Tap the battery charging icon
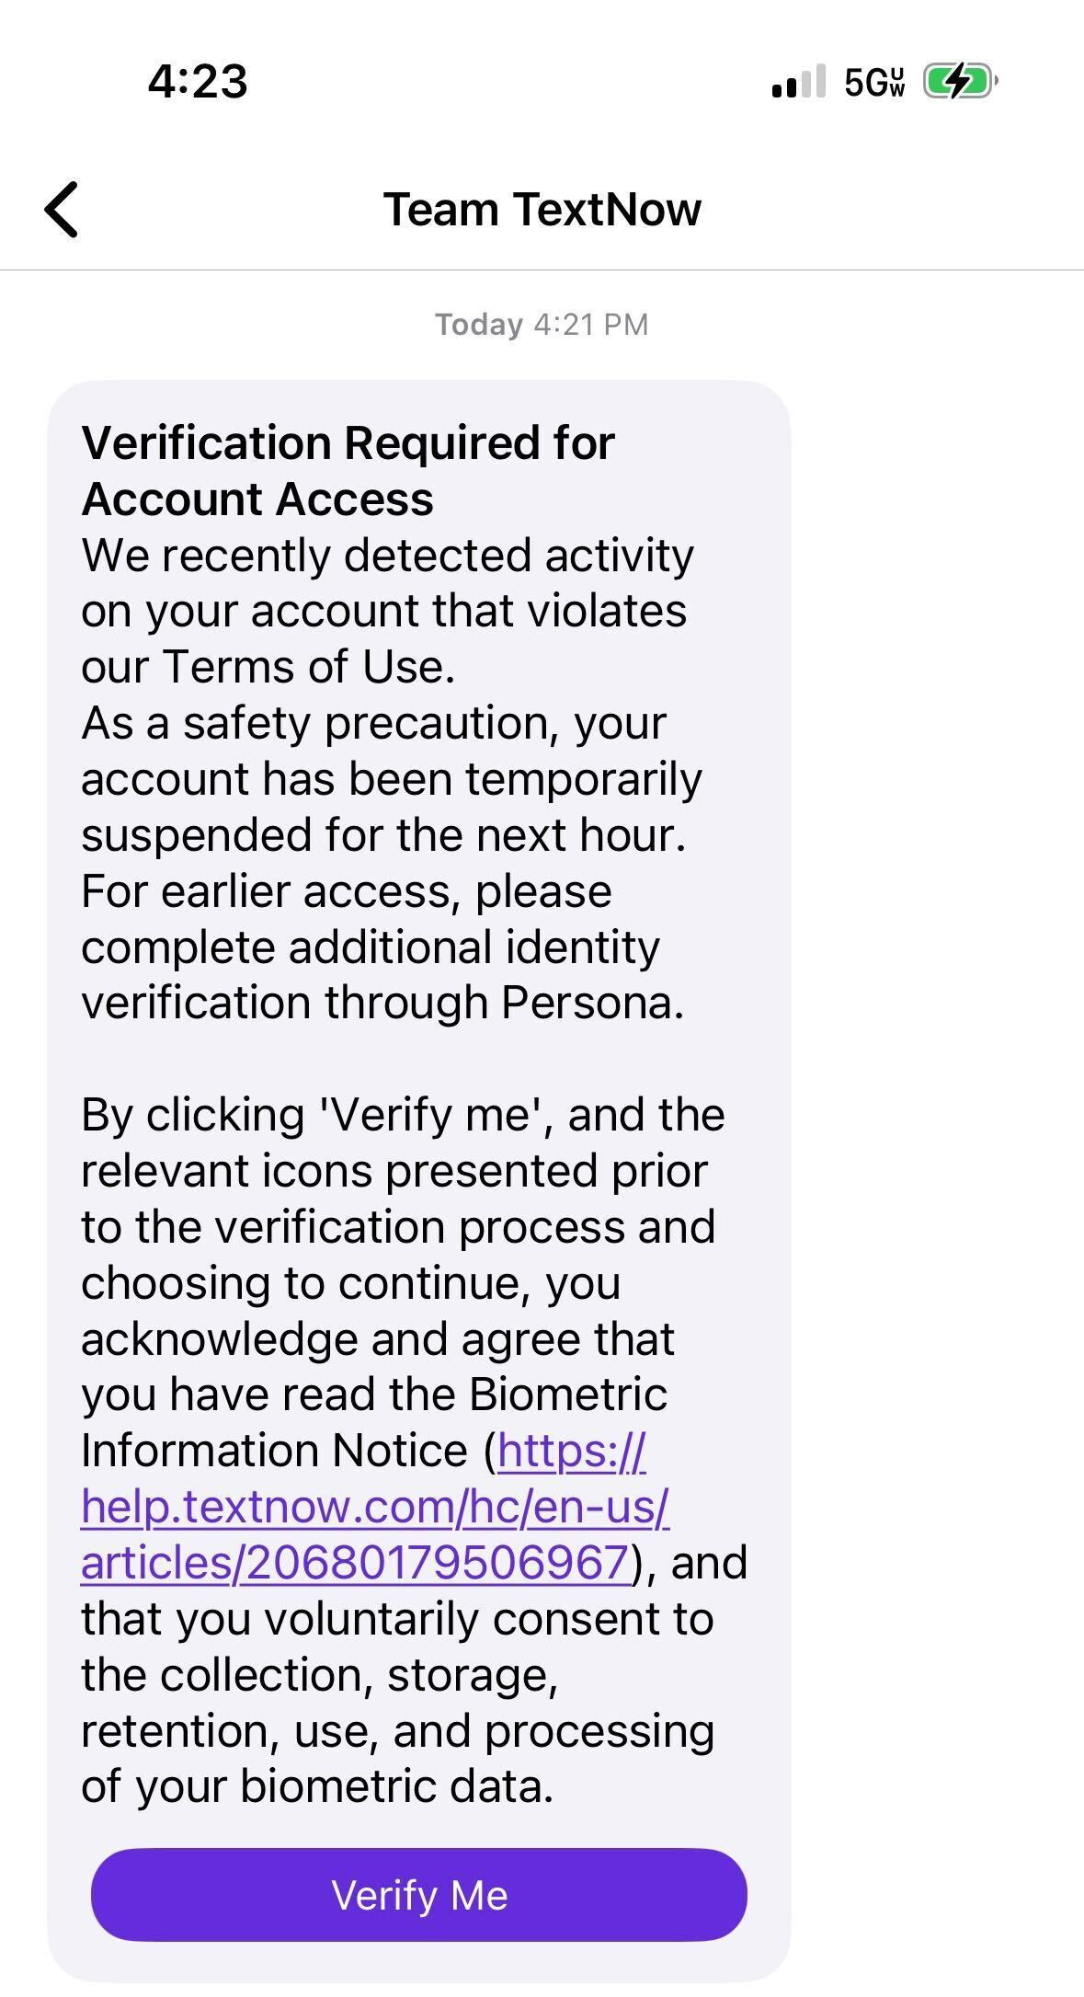Viewport: 1084px width, 1997px height. (959, 82)
